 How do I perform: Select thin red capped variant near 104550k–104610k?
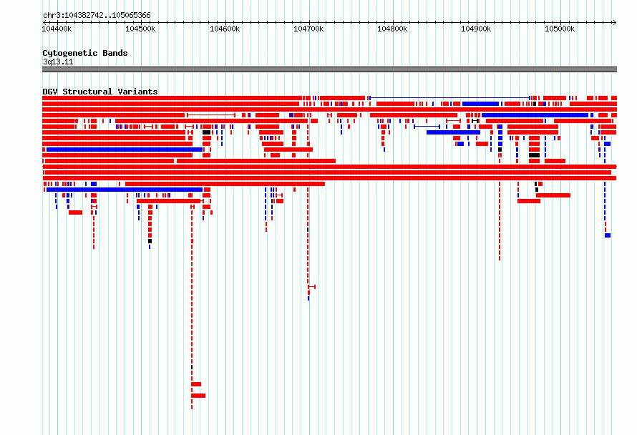[x=211, y=115]
